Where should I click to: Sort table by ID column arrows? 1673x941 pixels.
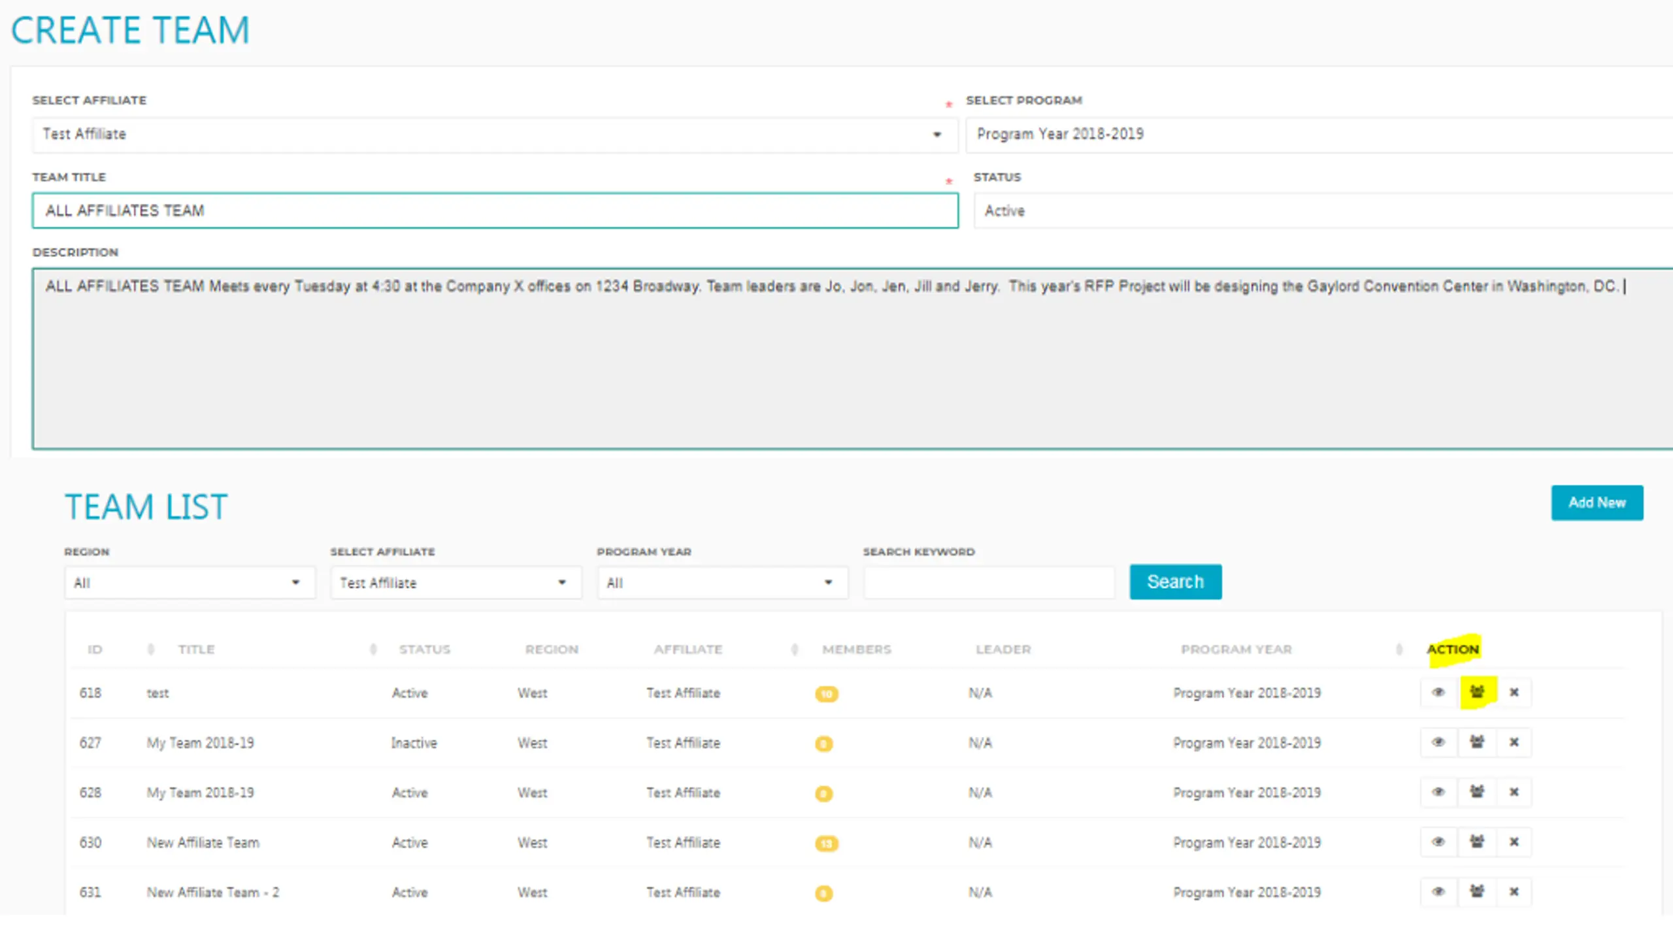point(151,649)
